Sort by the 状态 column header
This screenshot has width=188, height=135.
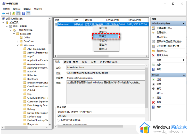click(78, 20)
